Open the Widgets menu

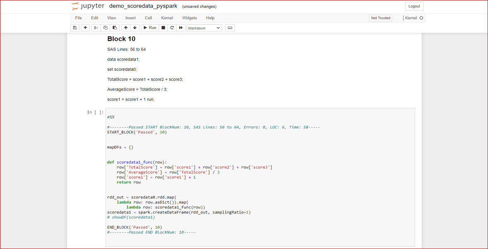[190, 18]
